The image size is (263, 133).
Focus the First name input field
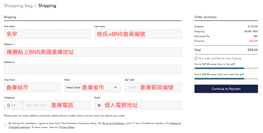[x=47, y=34]
